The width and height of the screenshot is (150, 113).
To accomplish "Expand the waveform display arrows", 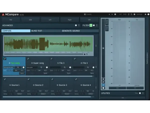I will pos(96,46).
